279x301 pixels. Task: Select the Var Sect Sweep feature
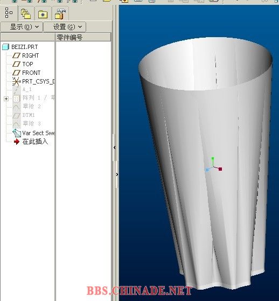pyautogui.click(x=33, y=133)
